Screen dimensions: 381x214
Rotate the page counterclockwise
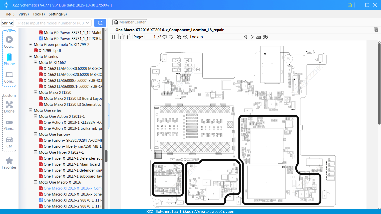click(122, 37)
